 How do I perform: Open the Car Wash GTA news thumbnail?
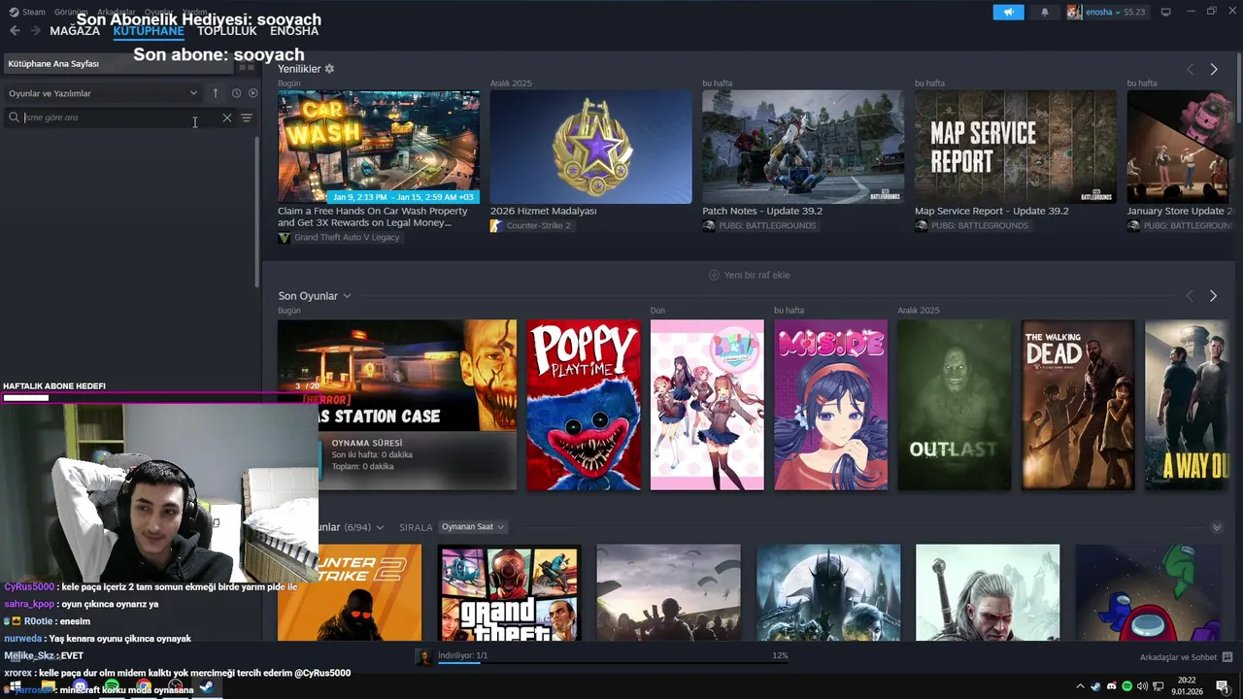click(379, 147)
